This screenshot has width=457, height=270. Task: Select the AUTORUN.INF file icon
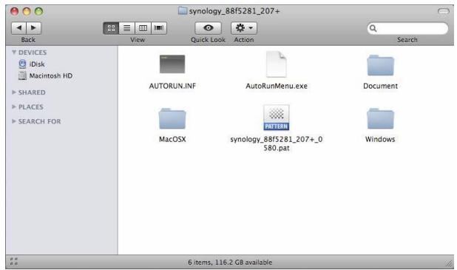[172, 64]
